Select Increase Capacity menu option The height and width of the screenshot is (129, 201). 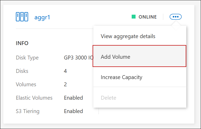[x=122, y=77]
